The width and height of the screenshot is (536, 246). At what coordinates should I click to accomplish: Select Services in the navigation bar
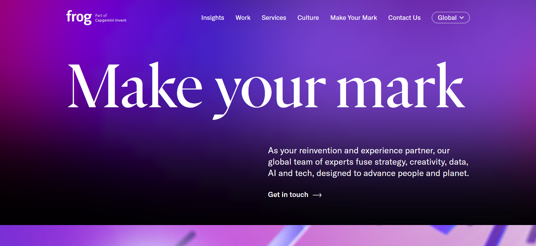pos(274,18)
